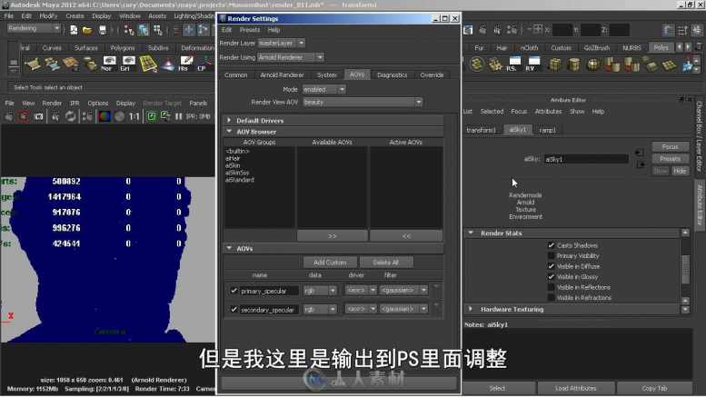Toggle Visible in Glossy checkbox

click(551, 276)
